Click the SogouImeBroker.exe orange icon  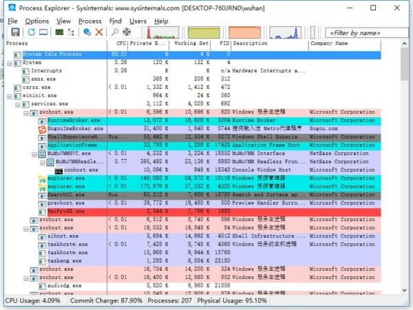pyautogui.click(x=42, y=130)
